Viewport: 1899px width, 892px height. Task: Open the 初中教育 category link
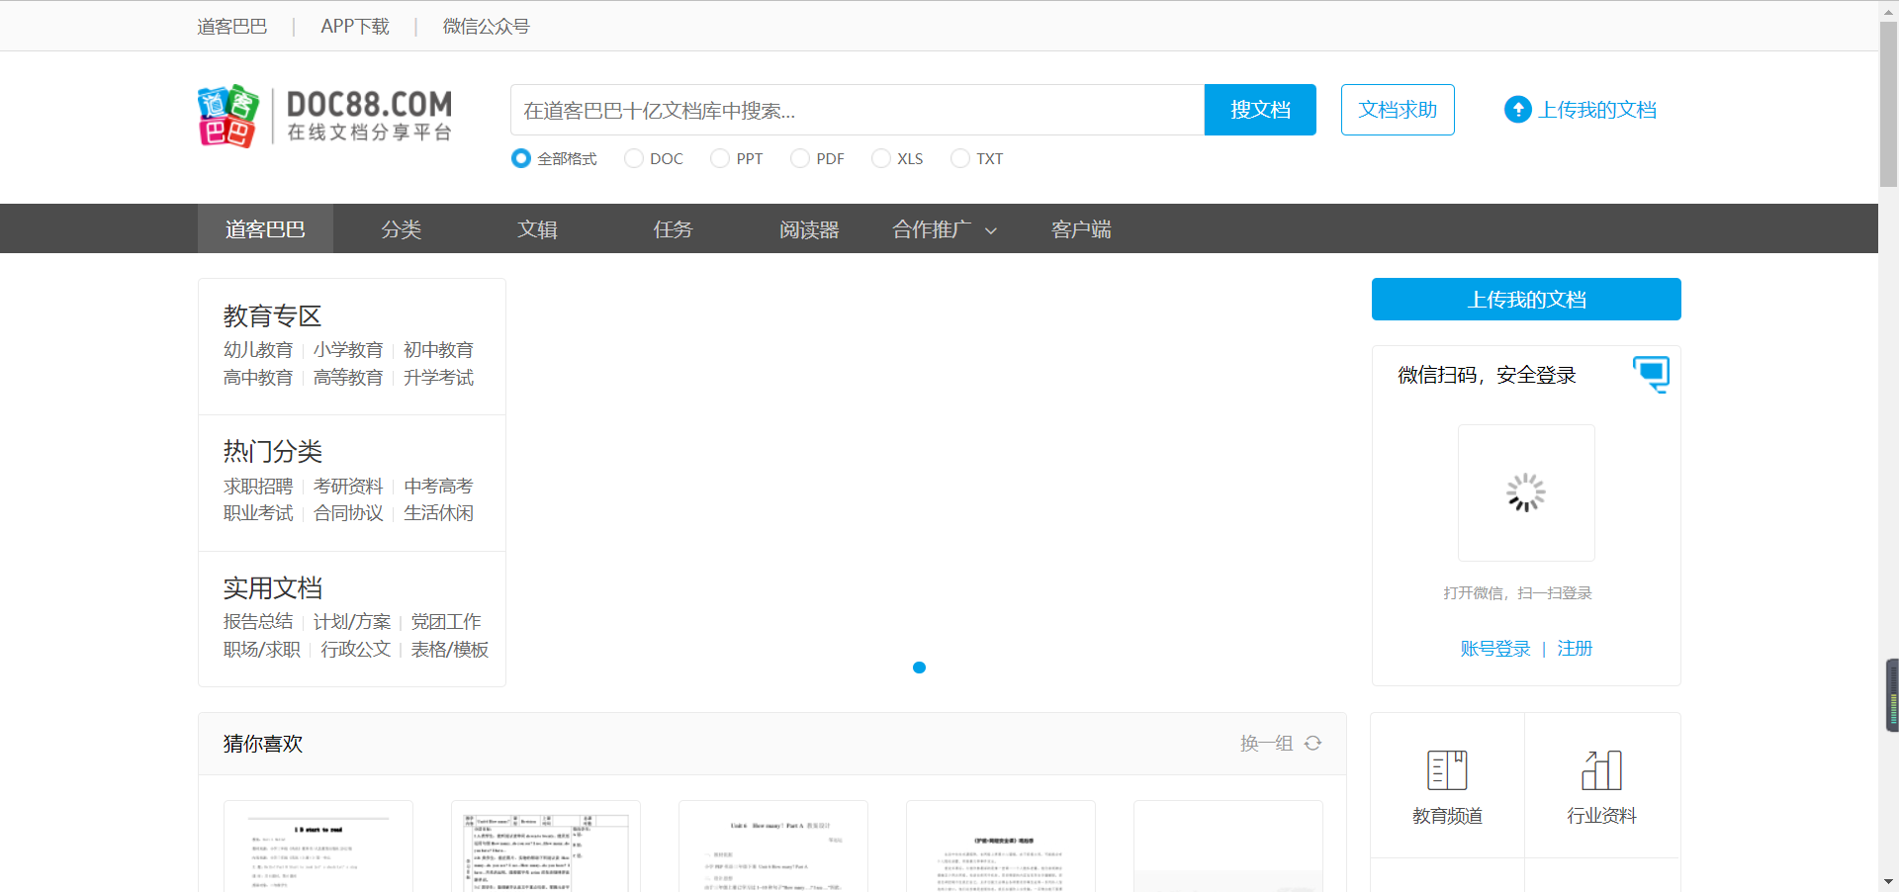pyautogui.click(x=438, y=350)
